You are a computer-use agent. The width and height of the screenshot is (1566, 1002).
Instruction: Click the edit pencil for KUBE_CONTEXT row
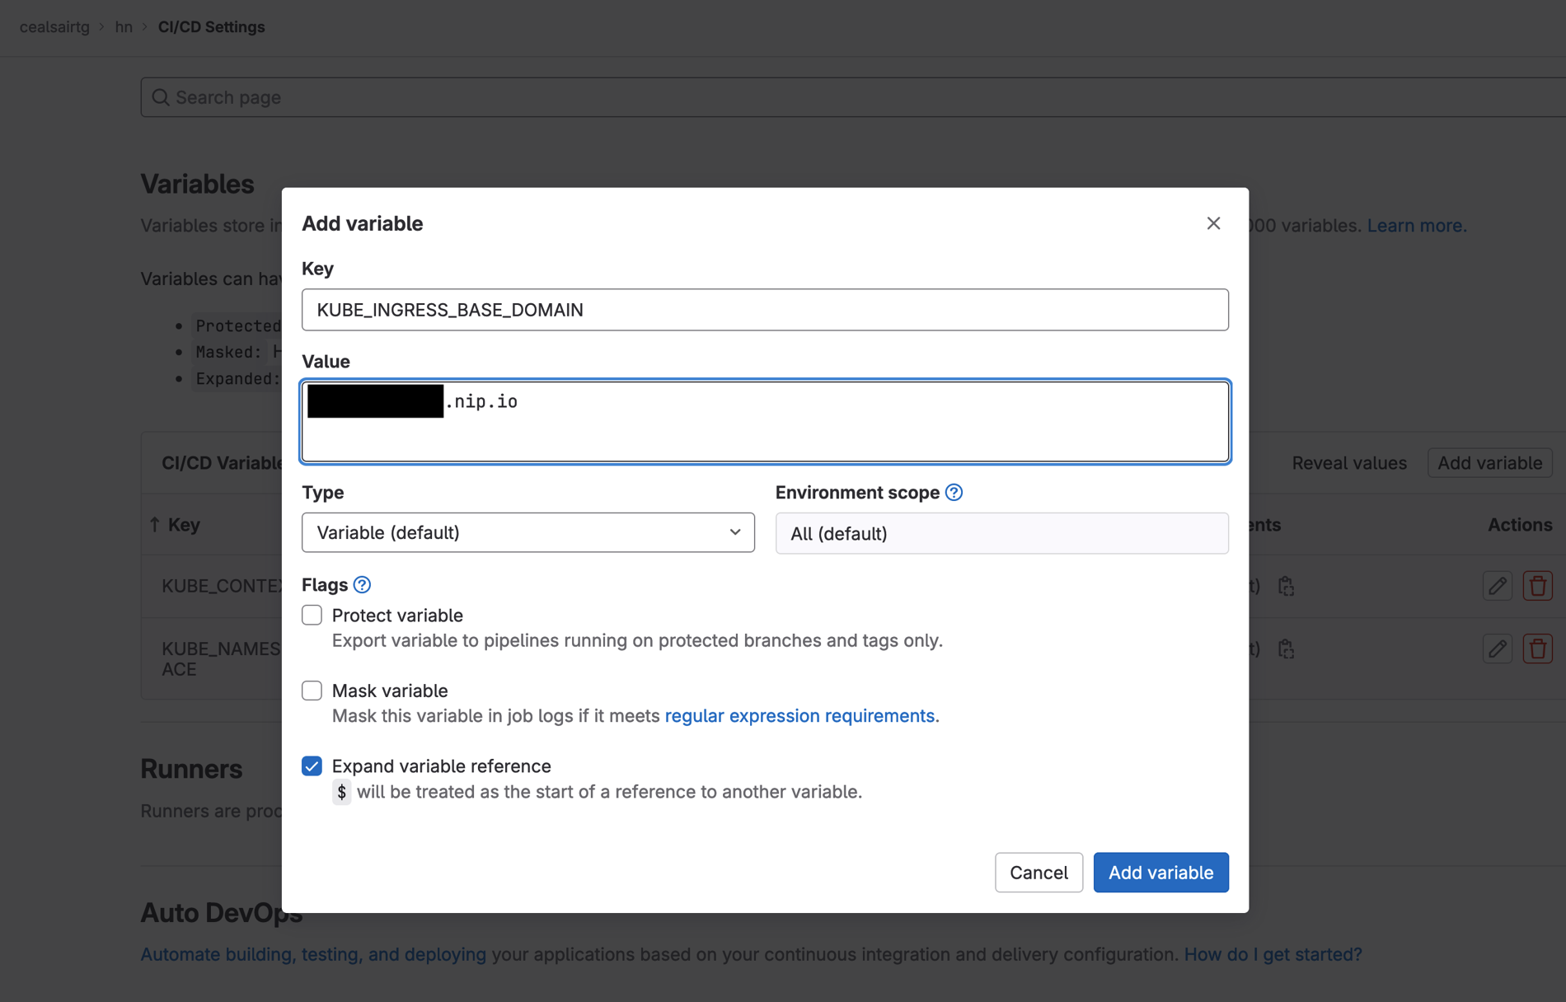tap(1497, 586)
